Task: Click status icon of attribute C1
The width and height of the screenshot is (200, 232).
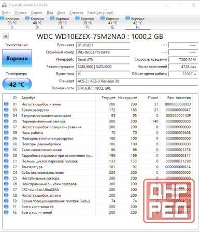Action: [x=6, y=161]
